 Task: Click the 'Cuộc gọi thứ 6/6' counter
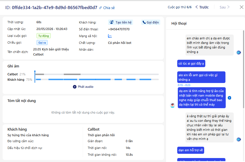click(179, 7)
